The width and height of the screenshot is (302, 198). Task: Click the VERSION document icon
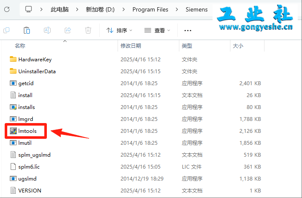point(13,190)
